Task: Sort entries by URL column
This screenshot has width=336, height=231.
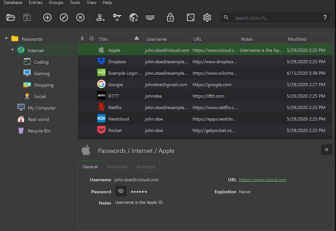Action: pos(214,39)
